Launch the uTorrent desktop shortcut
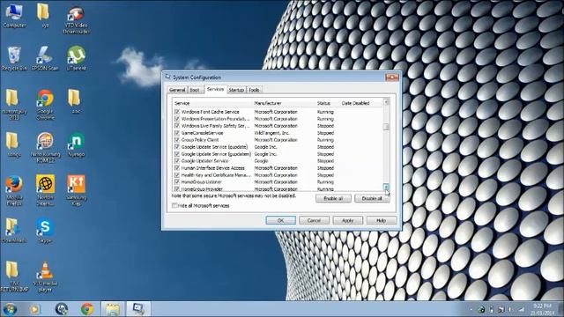 [76, 59]
